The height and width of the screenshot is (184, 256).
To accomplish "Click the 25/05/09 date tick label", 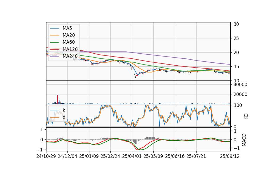I will point(153,156).
